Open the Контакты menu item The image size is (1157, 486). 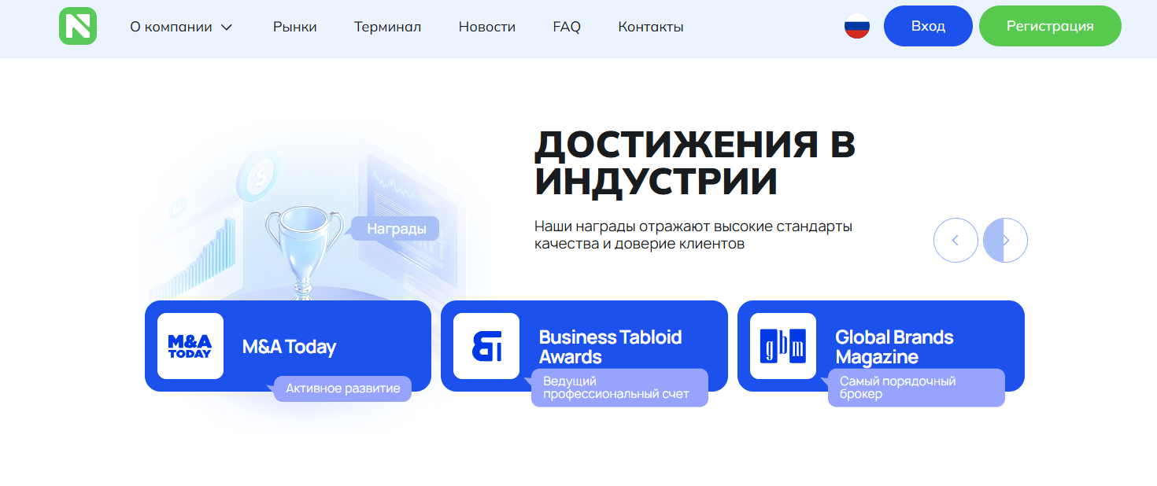(651, 27)
